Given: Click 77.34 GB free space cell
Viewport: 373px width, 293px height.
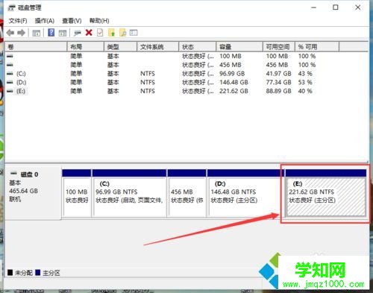Looking at the screenshot, I should (x=278, y=82).
